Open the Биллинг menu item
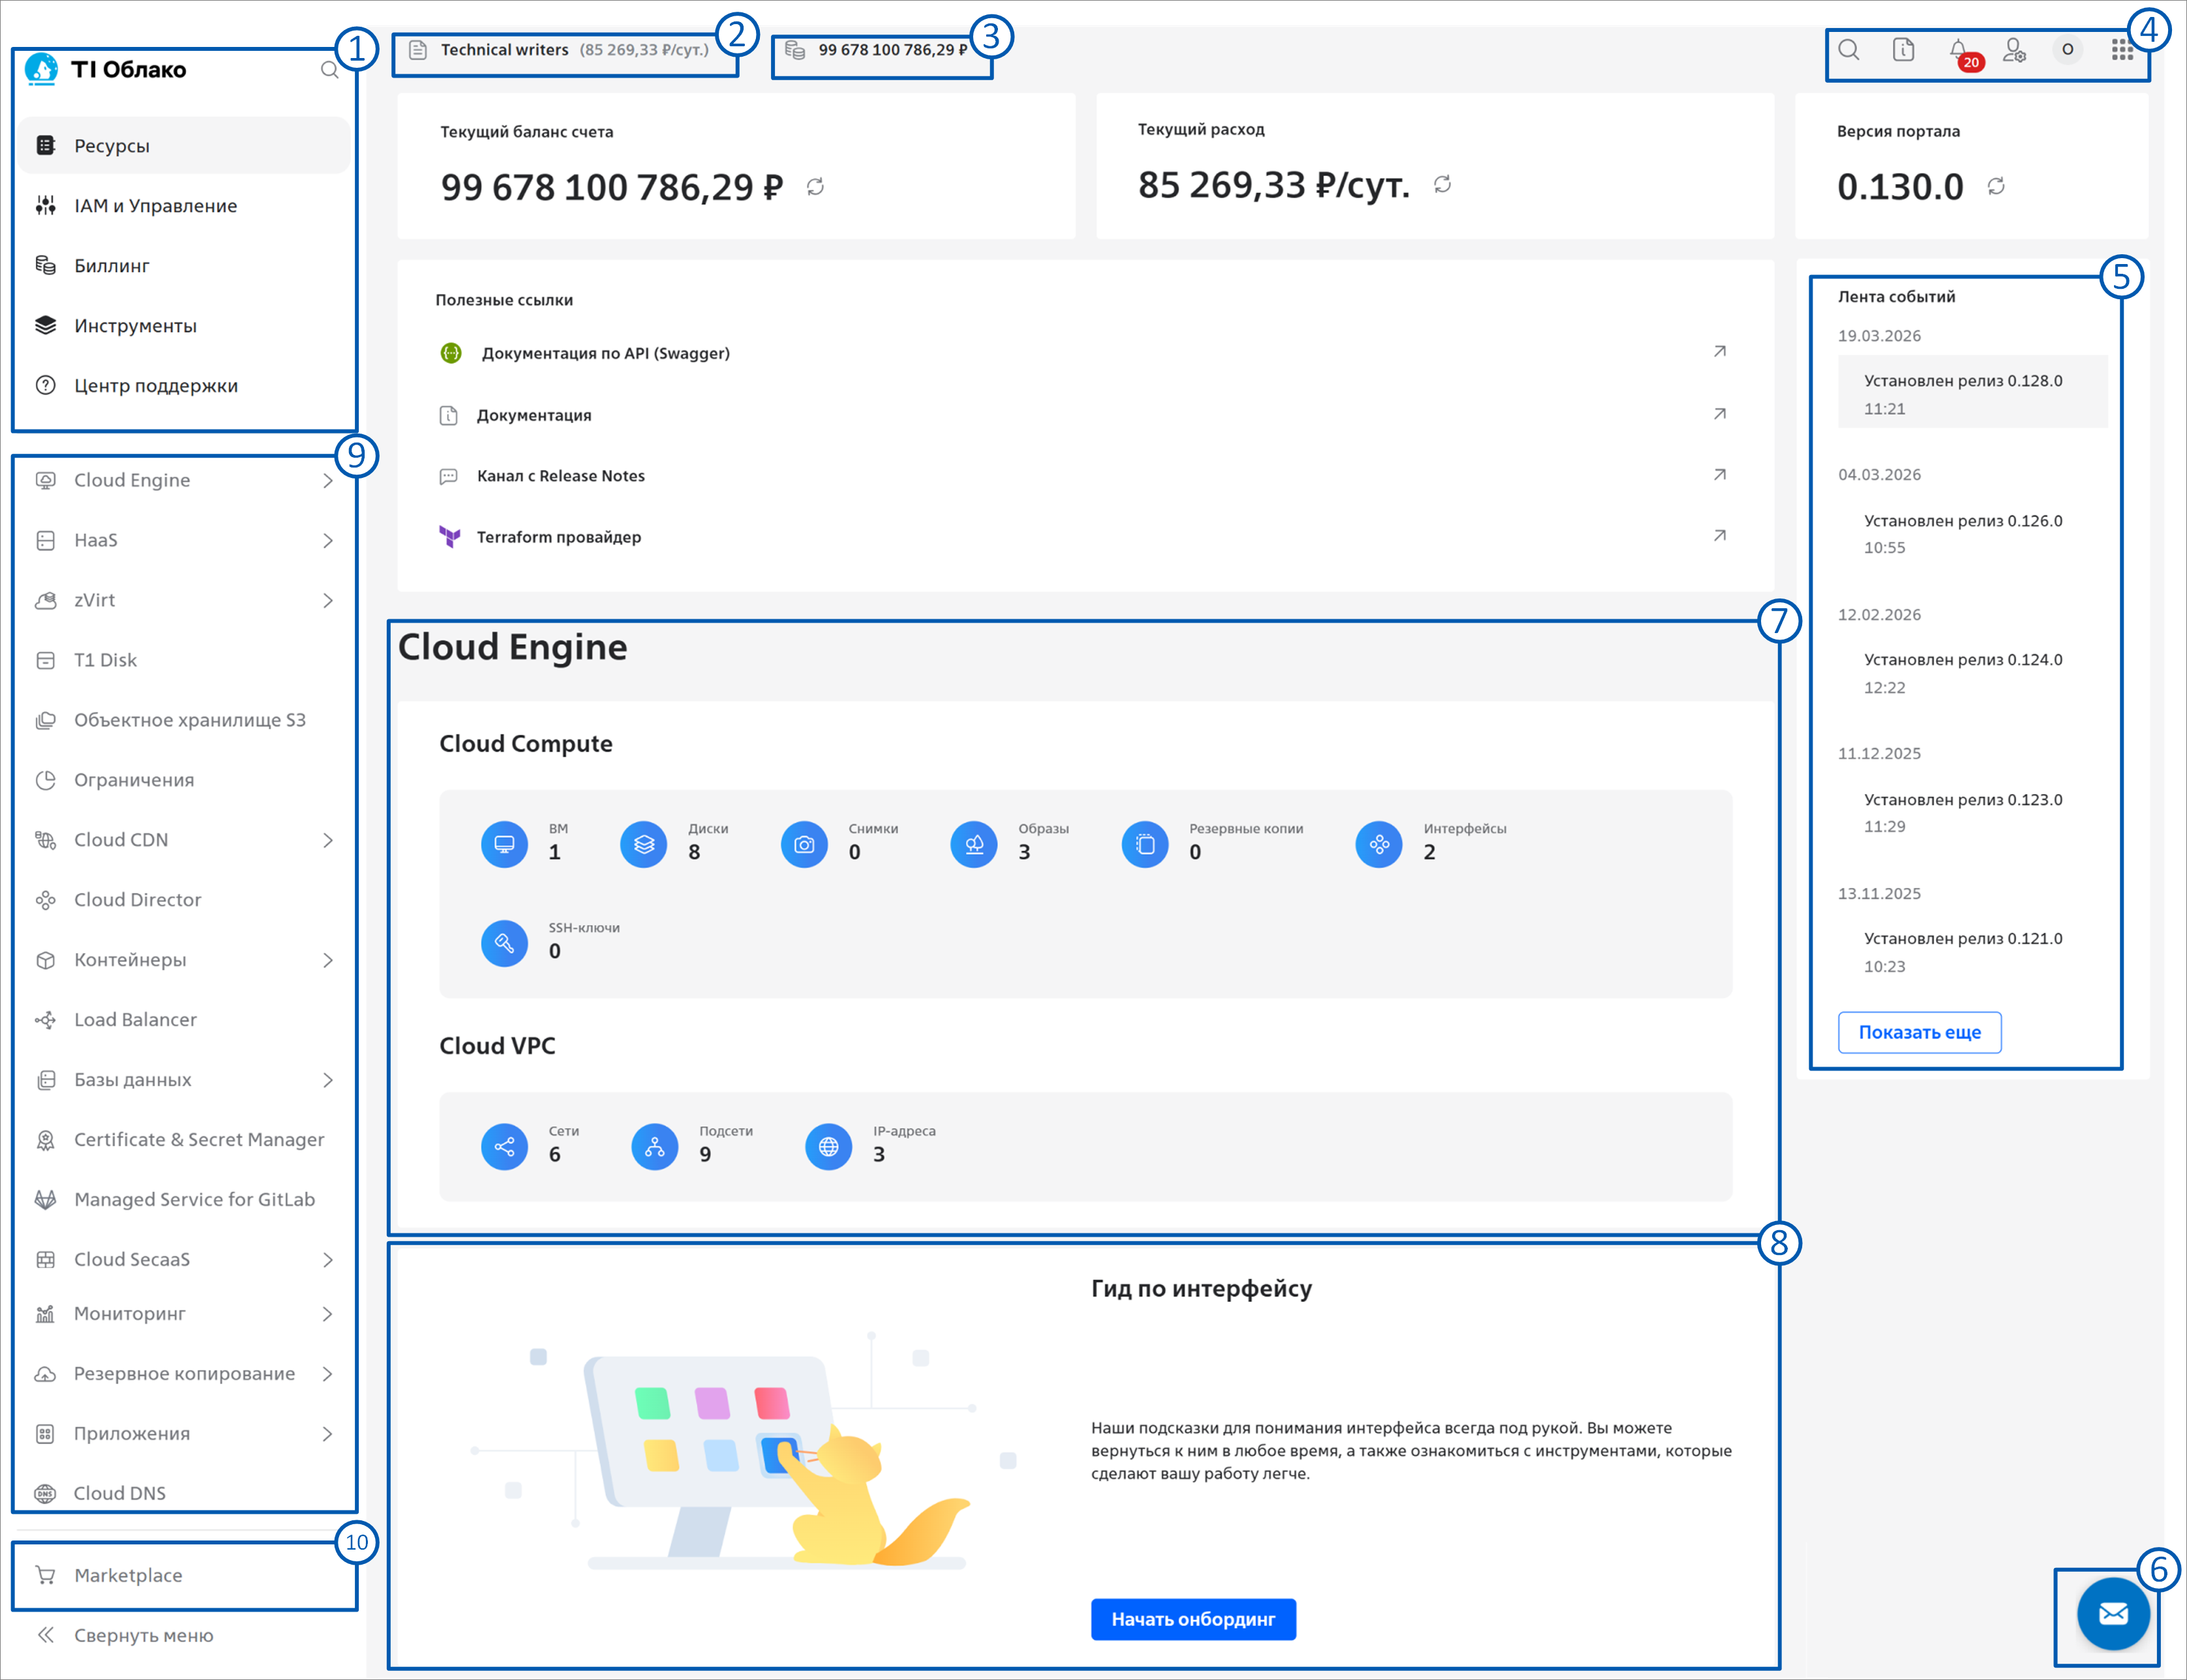Screen dimensions: 2187x1680 (x=111, y=266)
